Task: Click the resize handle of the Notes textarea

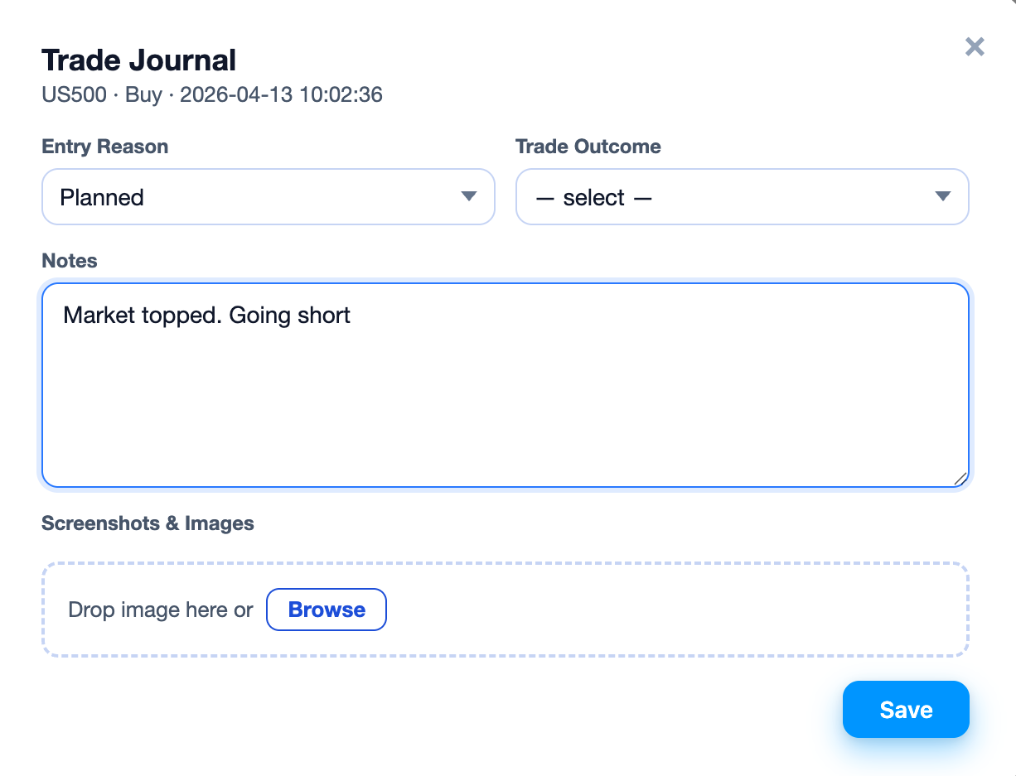Action: click(x=960, y=478)
